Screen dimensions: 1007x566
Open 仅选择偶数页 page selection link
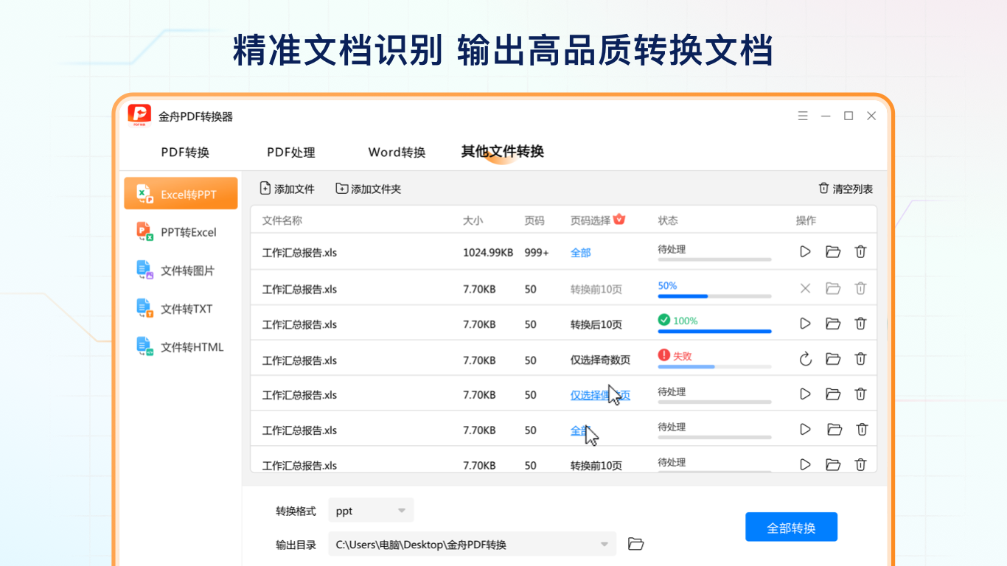599,394
